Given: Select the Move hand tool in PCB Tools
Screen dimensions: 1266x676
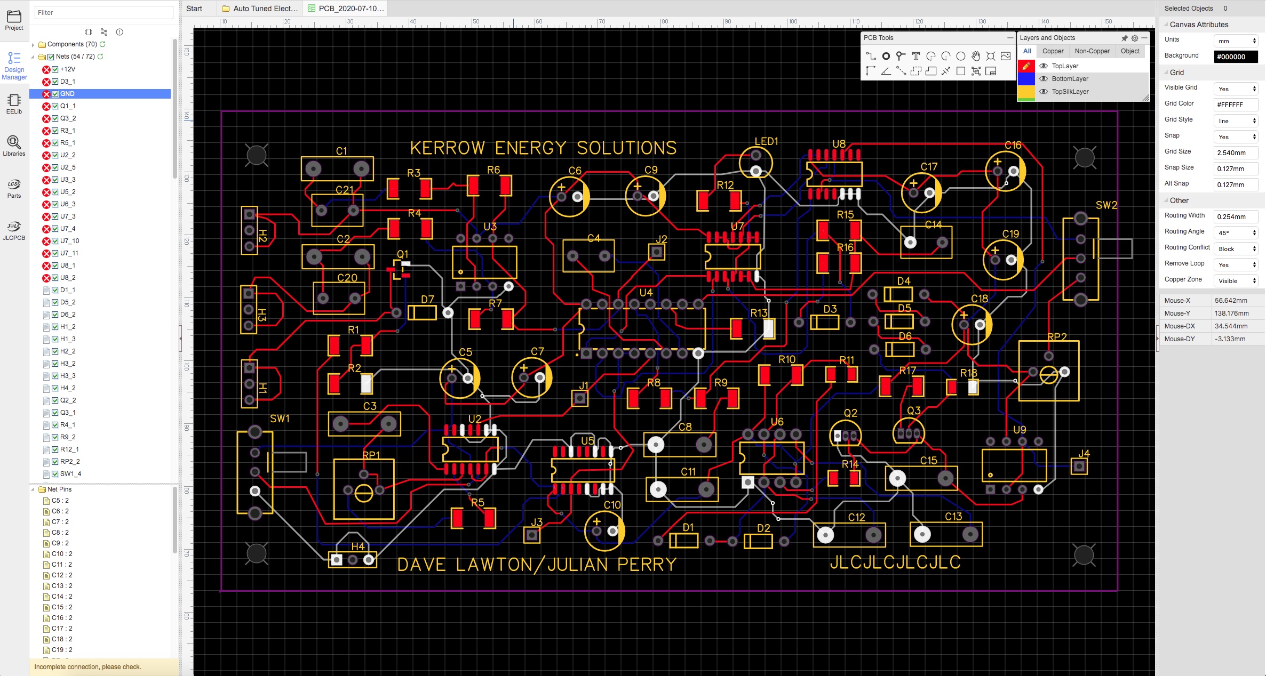Looking at the screenshot, I should (x=976, y=56).
